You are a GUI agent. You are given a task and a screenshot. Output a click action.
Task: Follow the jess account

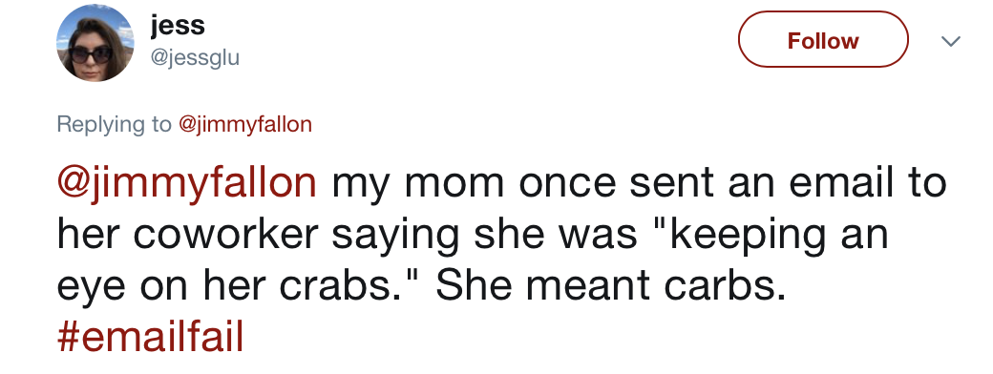[823, 39]
